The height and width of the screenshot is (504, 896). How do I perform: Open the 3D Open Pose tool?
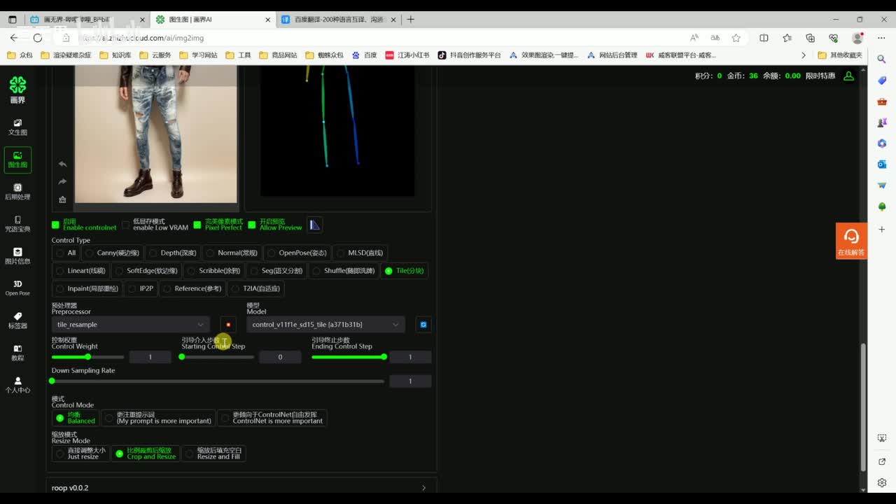pyautogui.click(x=17, y=288)
